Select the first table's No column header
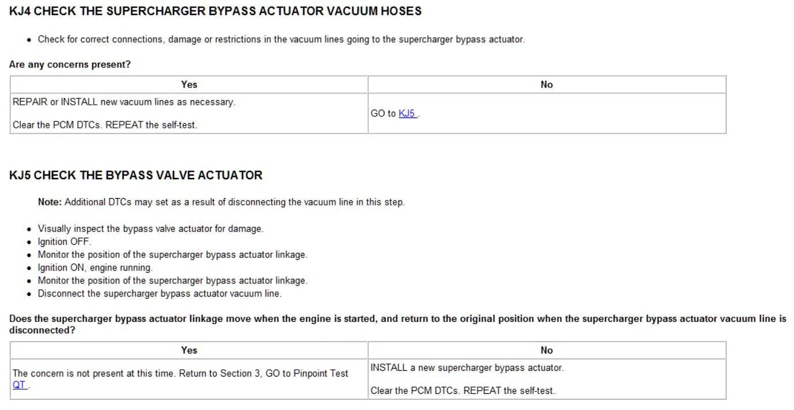794x410 pixels. pyautogui.click(x=547, y=85)
